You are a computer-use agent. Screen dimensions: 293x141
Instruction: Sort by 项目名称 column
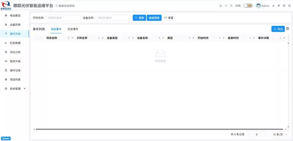pos(68,38)
